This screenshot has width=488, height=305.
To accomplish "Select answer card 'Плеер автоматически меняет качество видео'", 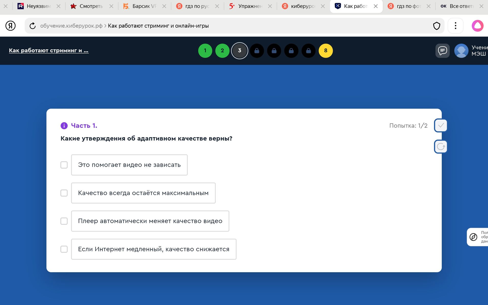I will tap(150, 221).
